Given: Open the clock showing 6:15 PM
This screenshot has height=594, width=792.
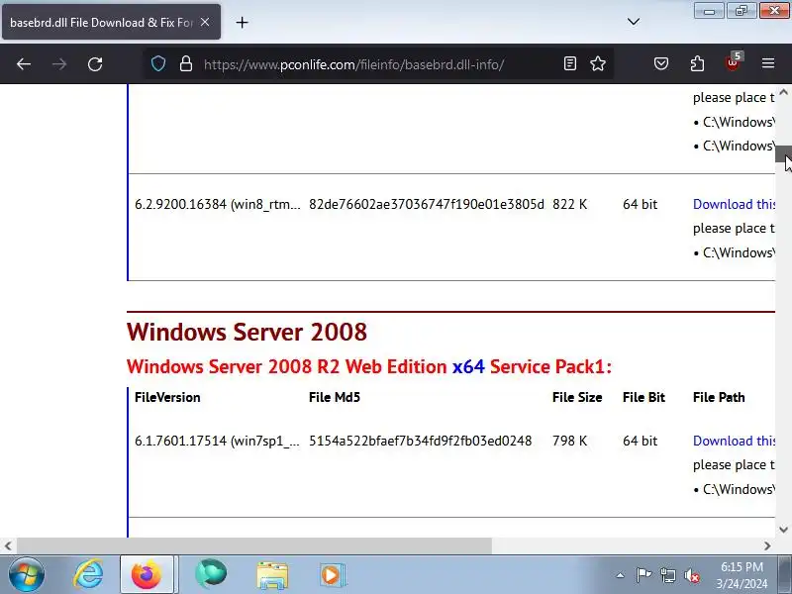Looking at the screenshot, I should 742,575.
